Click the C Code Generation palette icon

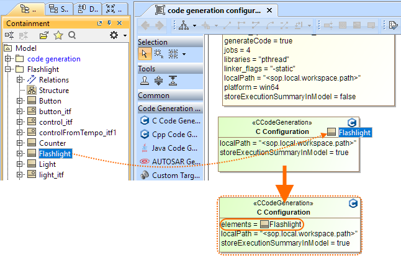(145, 120)
